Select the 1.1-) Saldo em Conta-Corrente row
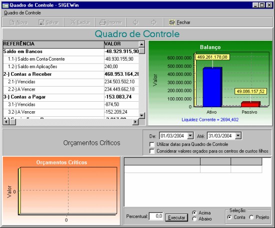The height and width of the screenshot is (228, 275). coord(71,59)
